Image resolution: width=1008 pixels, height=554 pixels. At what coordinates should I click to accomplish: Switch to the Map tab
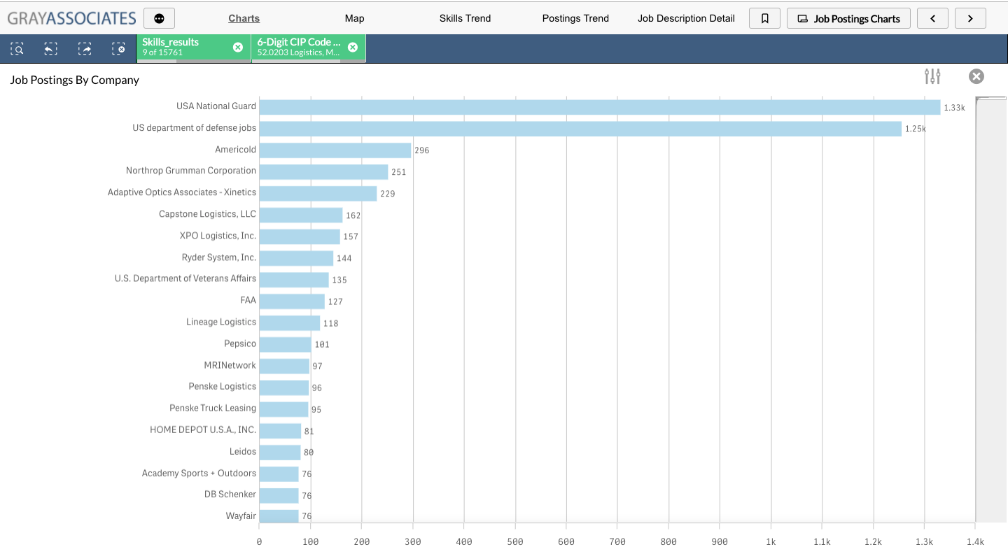[x=354, y=18]
